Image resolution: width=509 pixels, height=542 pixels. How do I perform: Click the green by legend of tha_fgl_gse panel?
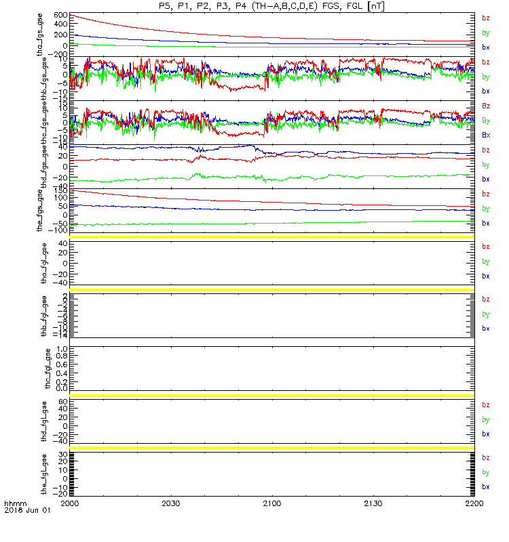(486, 262)
